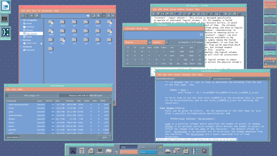Screen dimensions: 277x156
Task: Reload the current file manager folder
Action: tap(37, 16)
